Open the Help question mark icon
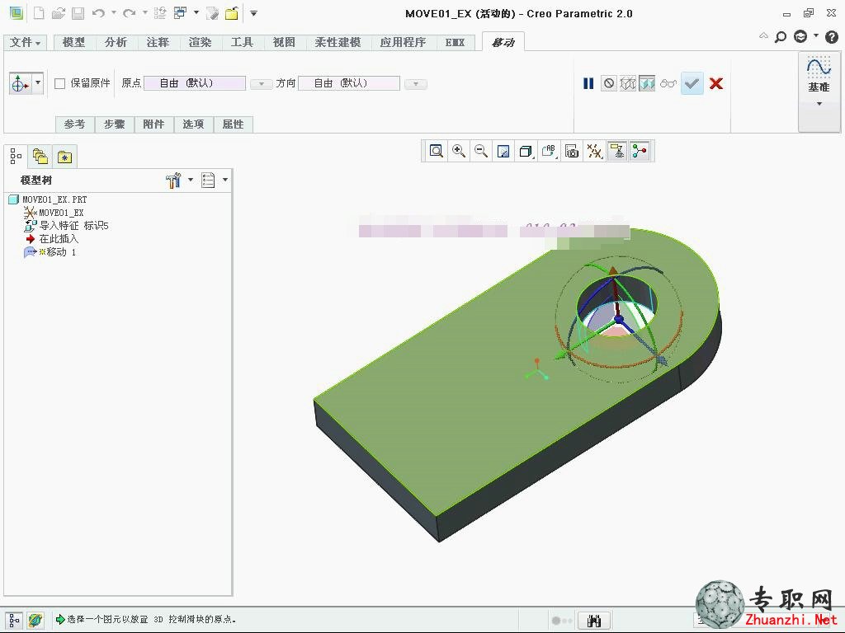 coord(832,36)
